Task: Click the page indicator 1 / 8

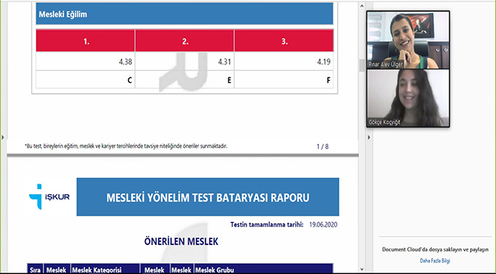Action: tap(322, 146)
